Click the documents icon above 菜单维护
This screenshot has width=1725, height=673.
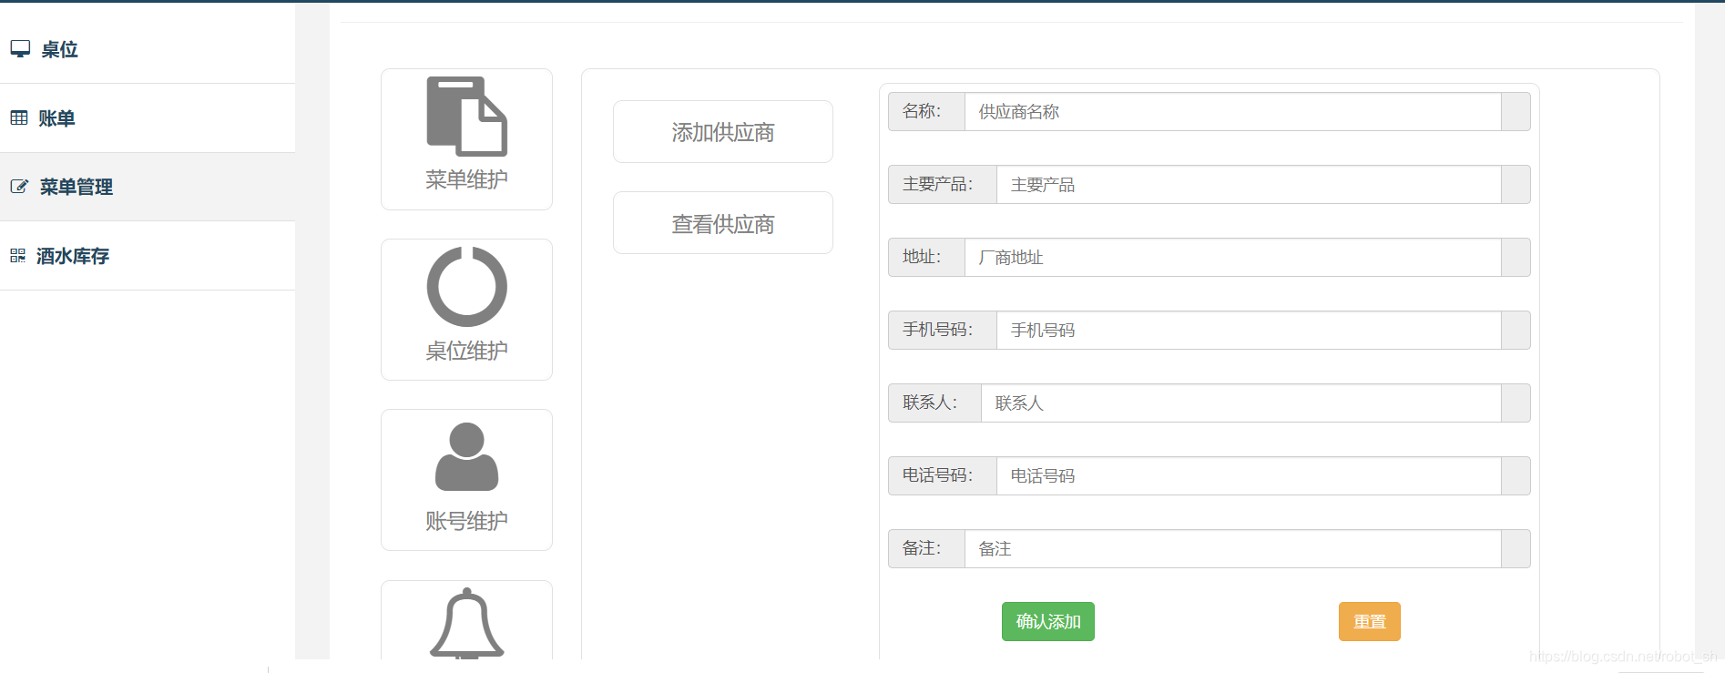coord(466,116)
